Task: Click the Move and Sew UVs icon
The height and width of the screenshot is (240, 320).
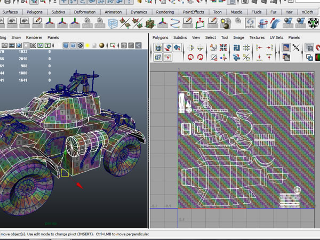Action: [223, 58]
